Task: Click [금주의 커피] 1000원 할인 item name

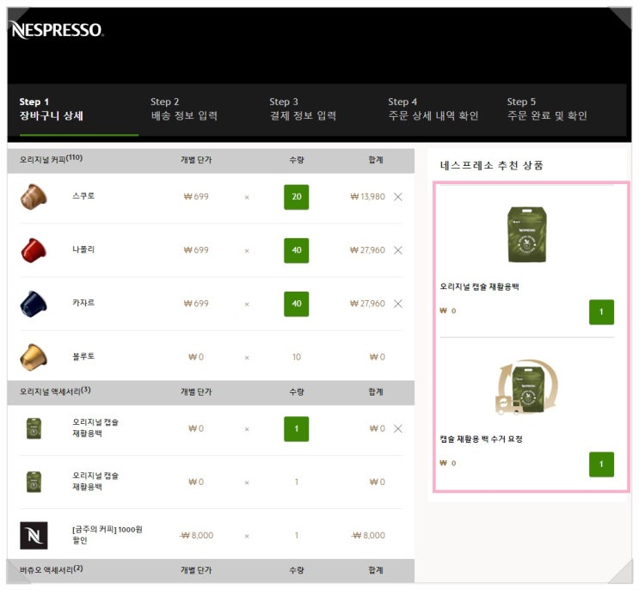Action: (x=108, y=535)
